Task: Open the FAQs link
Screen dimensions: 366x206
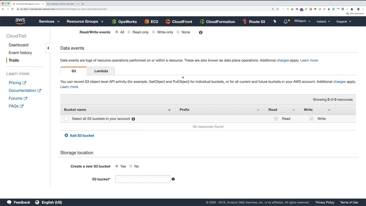Action: point(16,106)
